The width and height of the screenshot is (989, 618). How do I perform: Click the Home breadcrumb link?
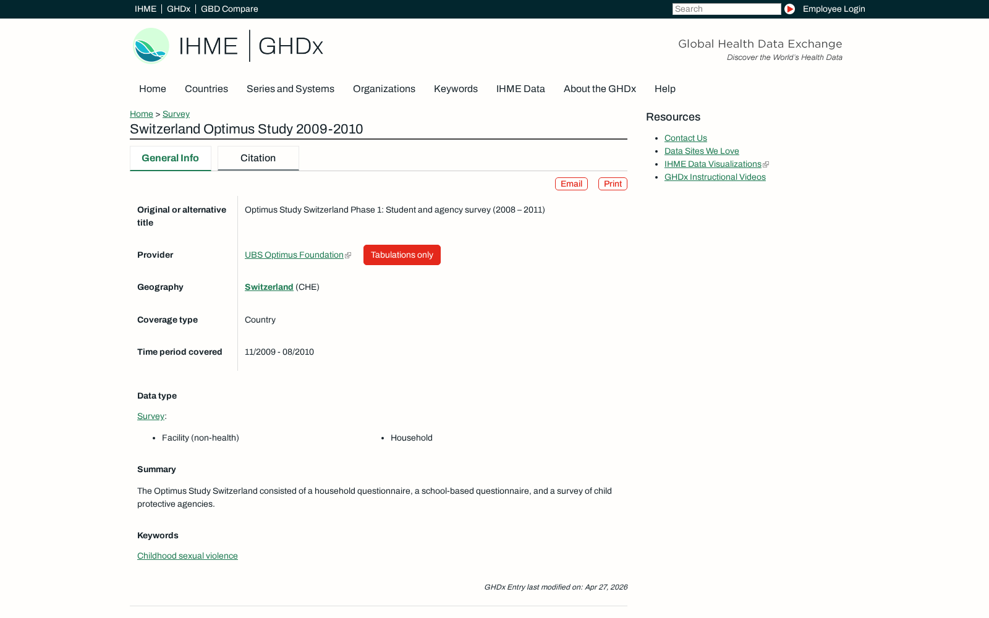pyautogui.click(x=142, y=114)
